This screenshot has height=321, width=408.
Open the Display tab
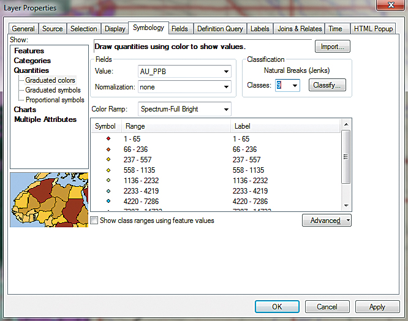tap(115, 29)
